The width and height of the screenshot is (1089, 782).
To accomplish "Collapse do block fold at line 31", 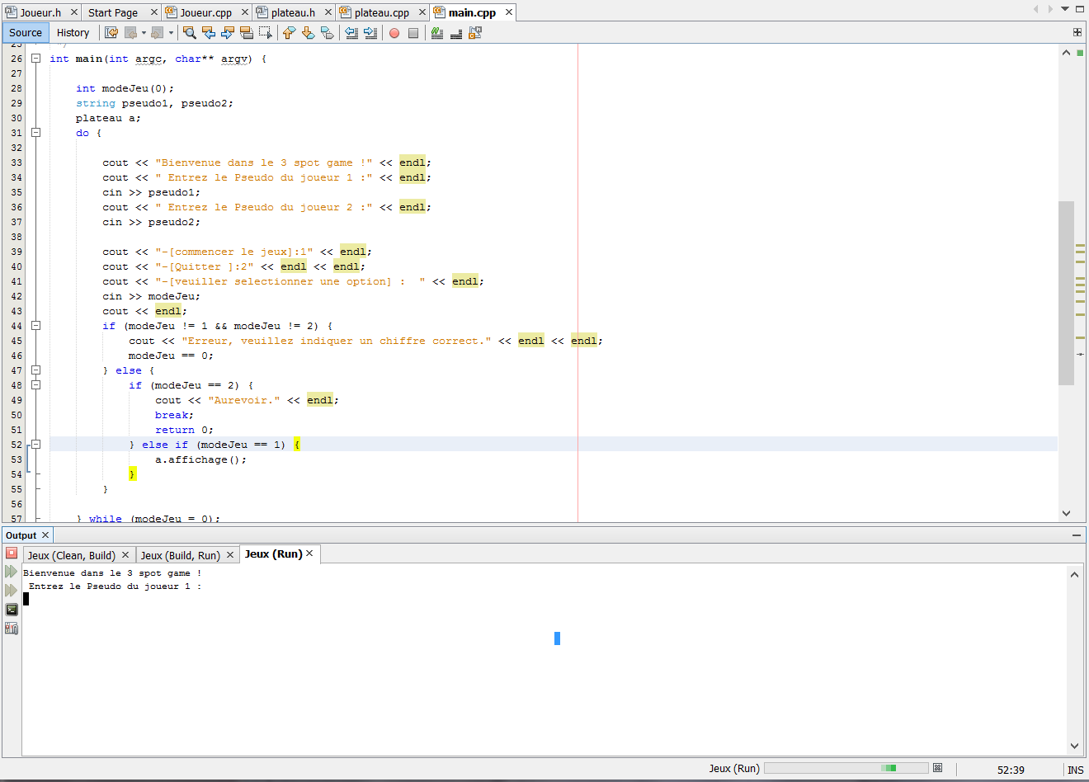I will 35,133.
